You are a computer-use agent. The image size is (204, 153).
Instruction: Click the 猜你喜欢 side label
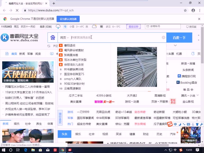pyautogui.click(x=60, y=118)
